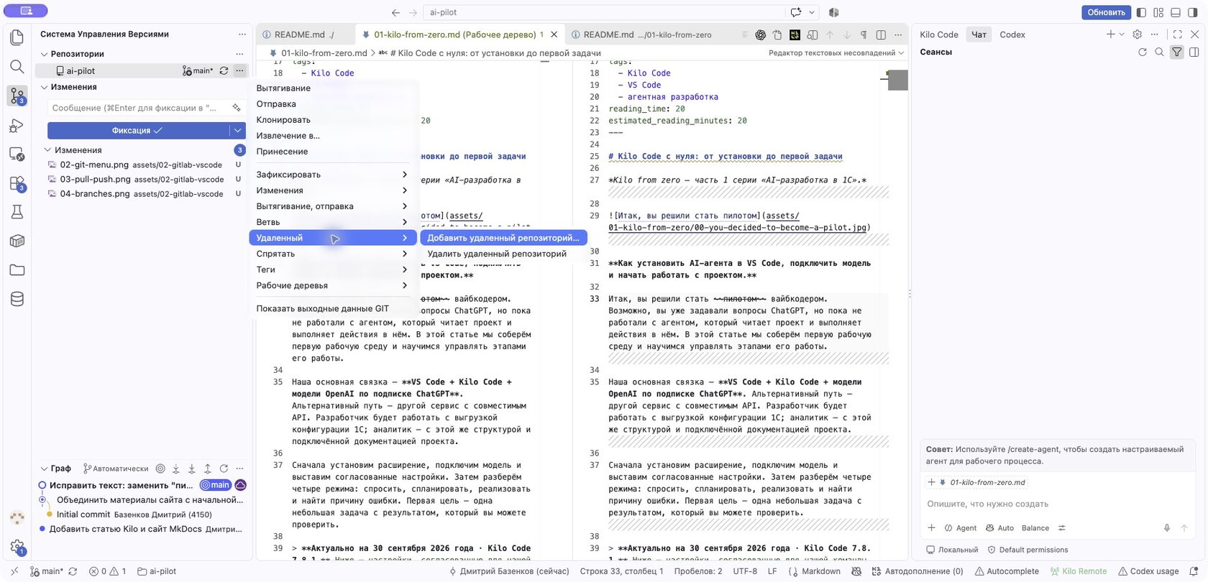This screenshot has height=582, width=1208.
Task: Open the database view in activity bar
Action: click(x=17, y=300)
